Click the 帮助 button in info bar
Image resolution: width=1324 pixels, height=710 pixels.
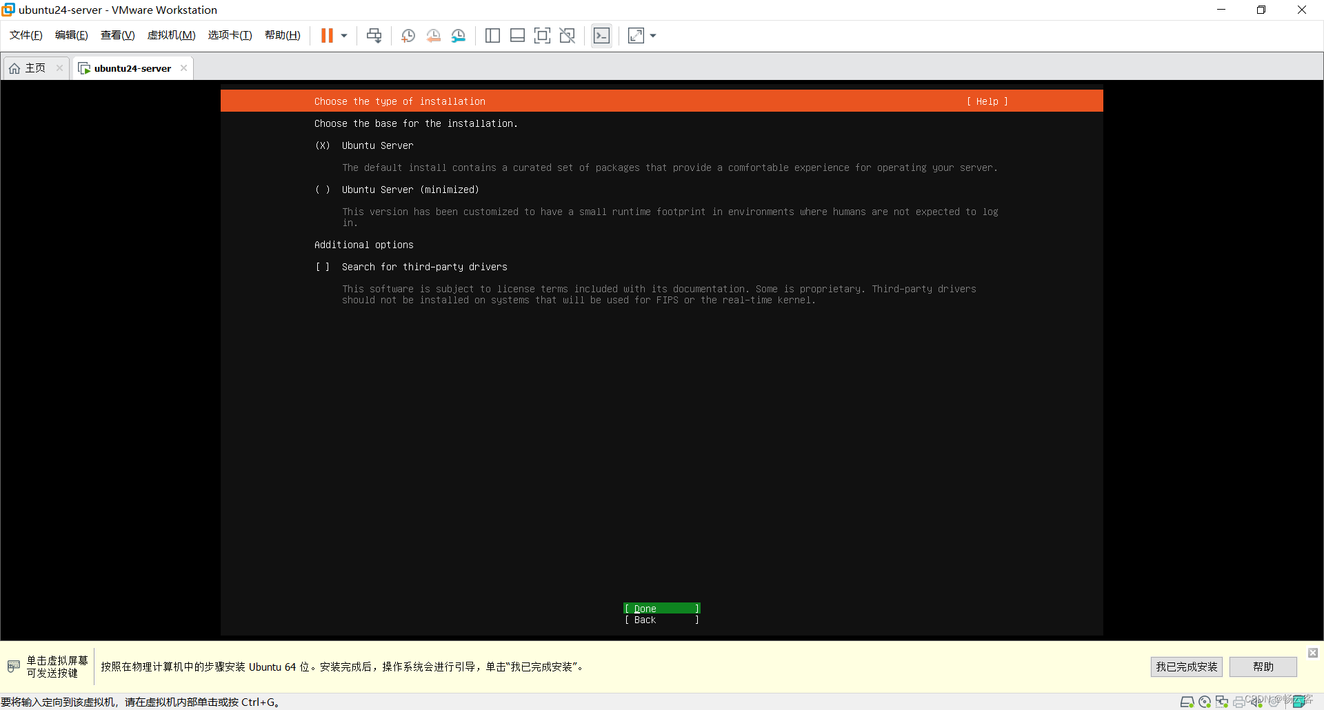(1263, 667)
